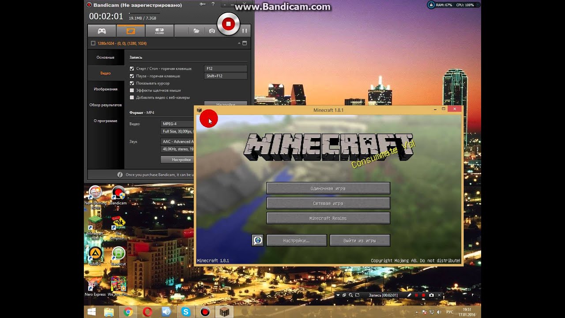Click Одиночная игра in Minecraft

click(x=328, y=189)
